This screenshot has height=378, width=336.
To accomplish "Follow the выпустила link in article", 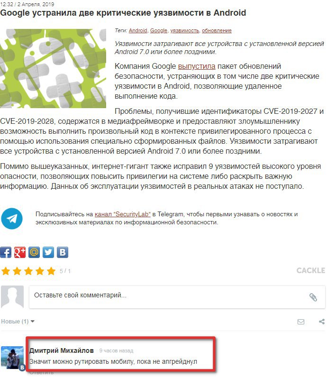I will 197,66.
